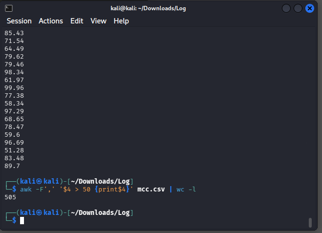
Task: Click the cursor block at the empty prompt
Action: click(x=22, y=220)
